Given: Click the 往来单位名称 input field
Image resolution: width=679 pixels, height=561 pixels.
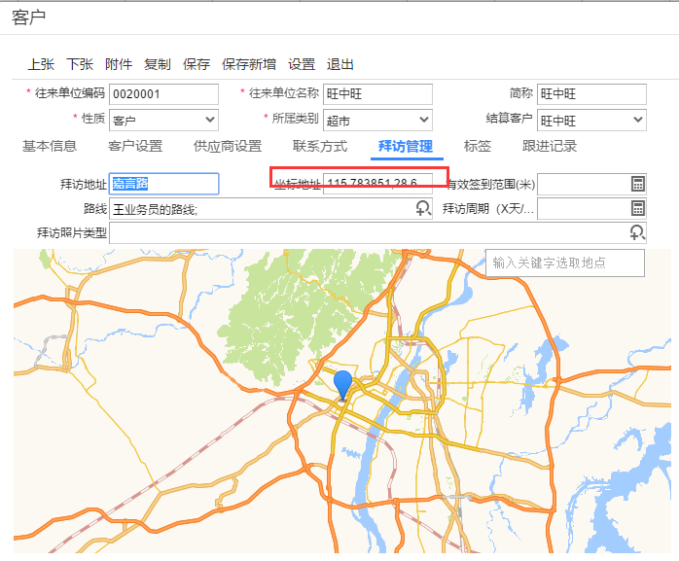Looking at the screenshot, I should (376, 94).
